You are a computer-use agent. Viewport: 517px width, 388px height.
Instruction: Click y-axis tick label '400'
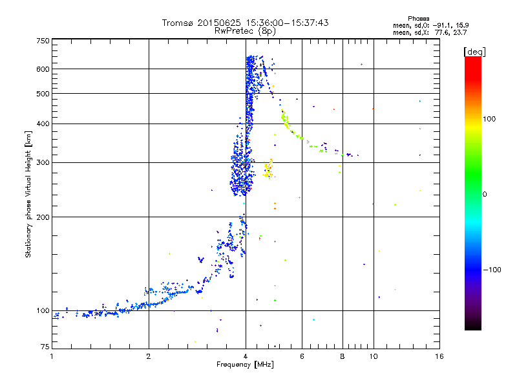[x=43, y=124]
